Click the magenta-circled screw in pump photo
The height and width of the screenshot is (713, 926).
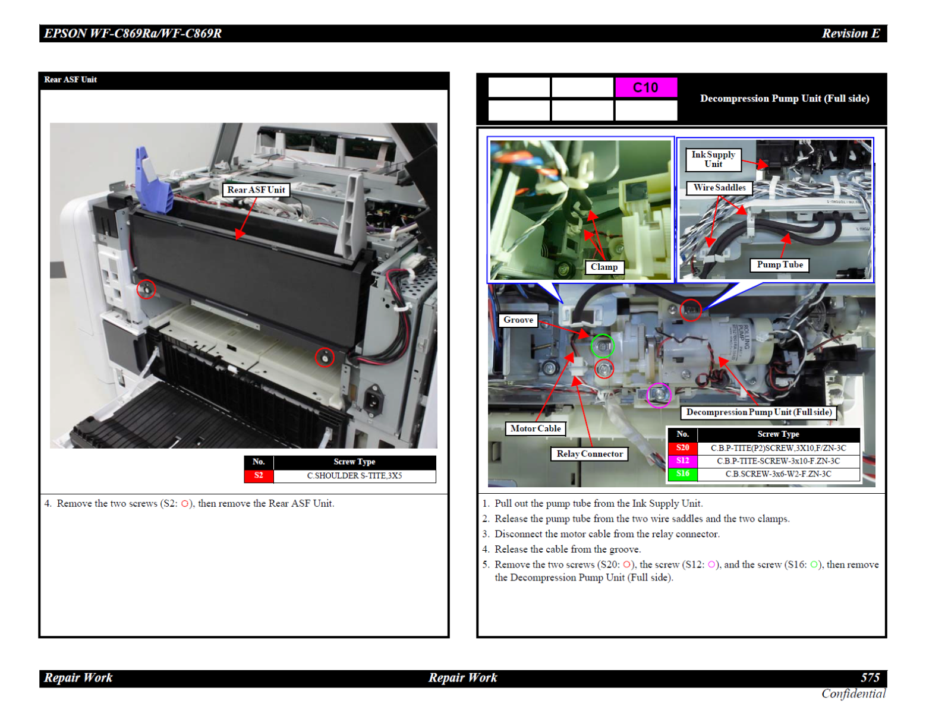[x=659, y=395]
